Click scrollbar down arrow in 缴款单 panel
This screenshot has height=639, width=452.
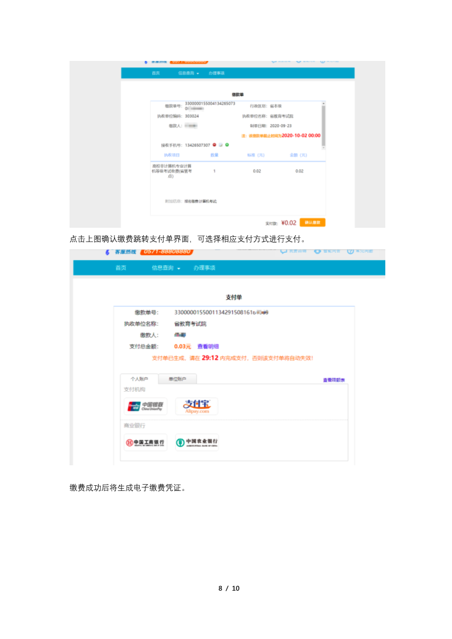point(324,148)
